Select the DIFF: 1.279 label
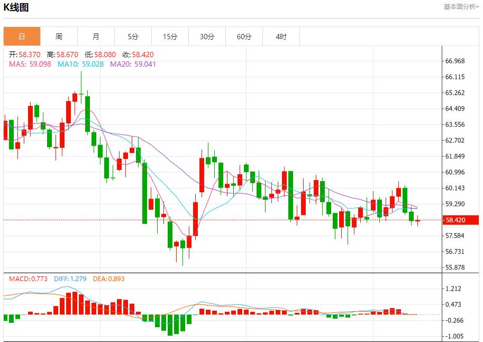Screen dimensions: 483x342 click(x=71, y=278)
